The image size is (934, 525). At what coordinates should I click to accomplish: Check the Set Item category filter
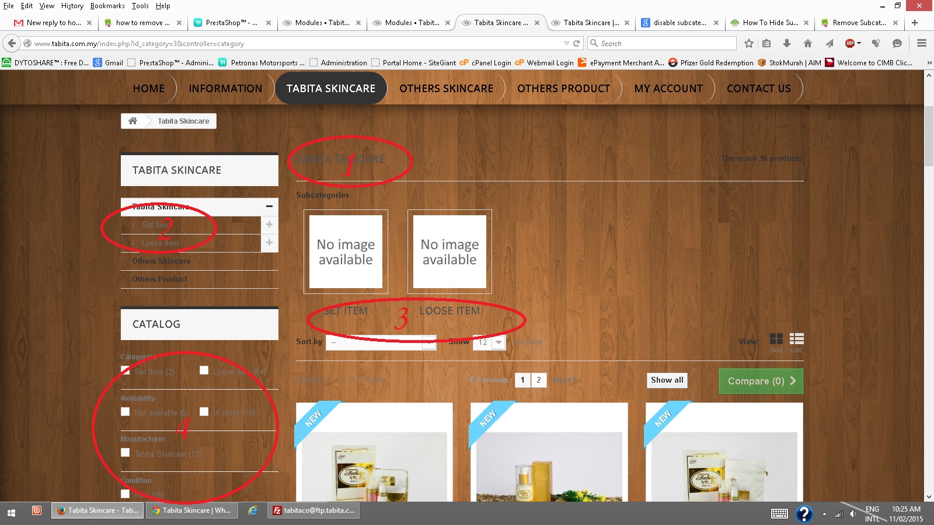[125, 370]
